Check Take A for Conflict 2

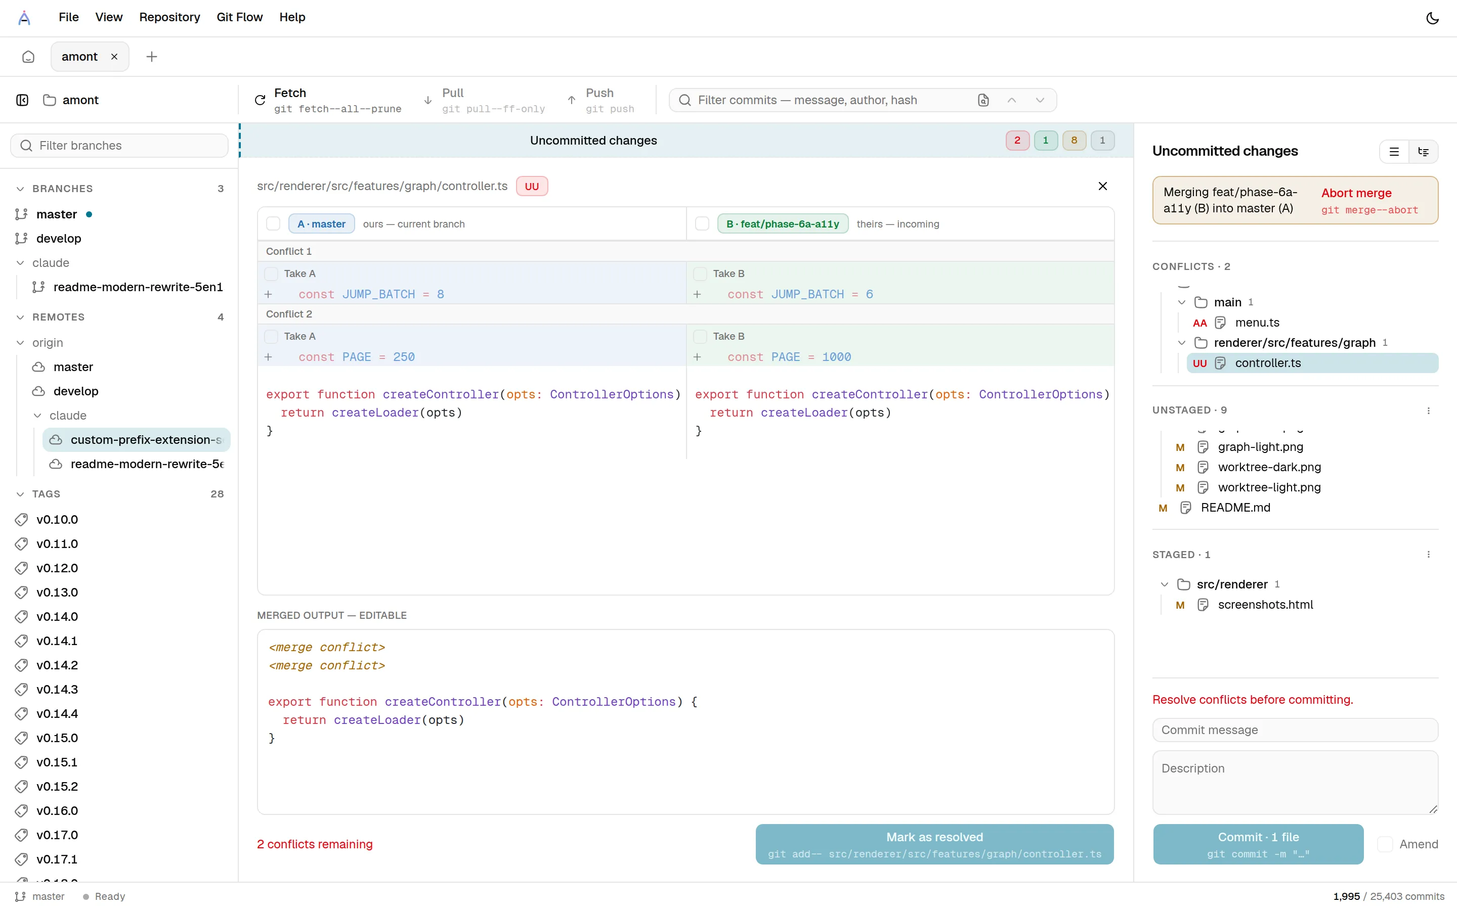[x=272, y=336]
